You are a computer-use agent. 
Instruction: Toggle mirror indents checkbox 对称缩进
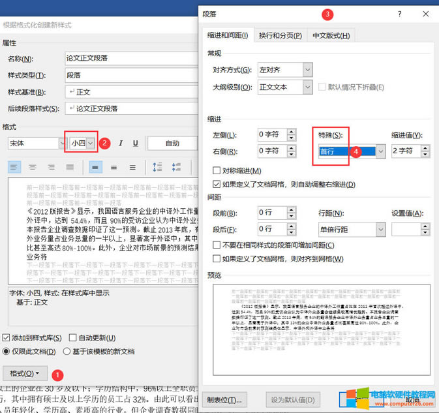coord(217,170)
